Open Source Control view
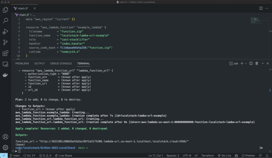 coord(5,42)
